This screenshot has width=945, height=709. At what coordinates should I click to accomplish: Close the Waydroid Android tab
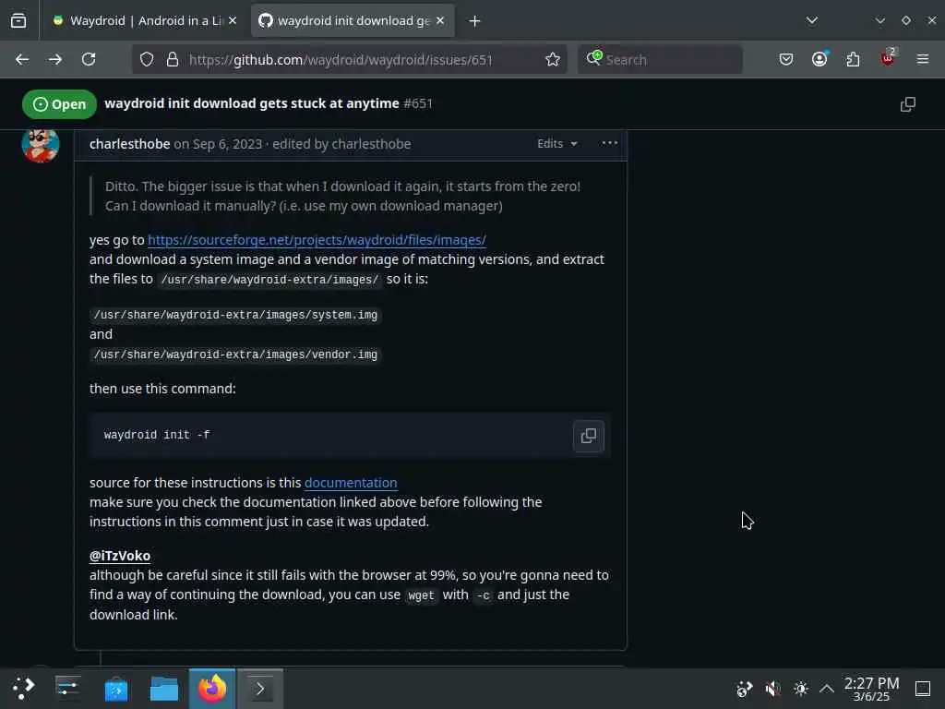click(x=233, y=21)
